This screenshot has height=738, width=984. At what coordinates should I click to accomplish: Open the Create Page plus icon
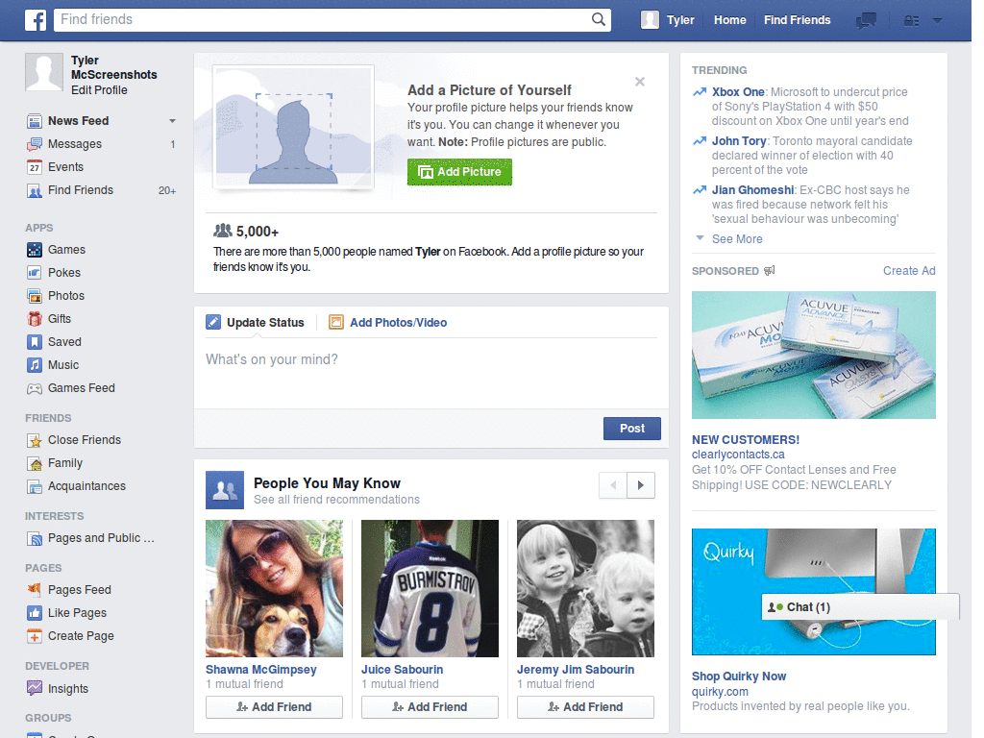pos(35,636)
